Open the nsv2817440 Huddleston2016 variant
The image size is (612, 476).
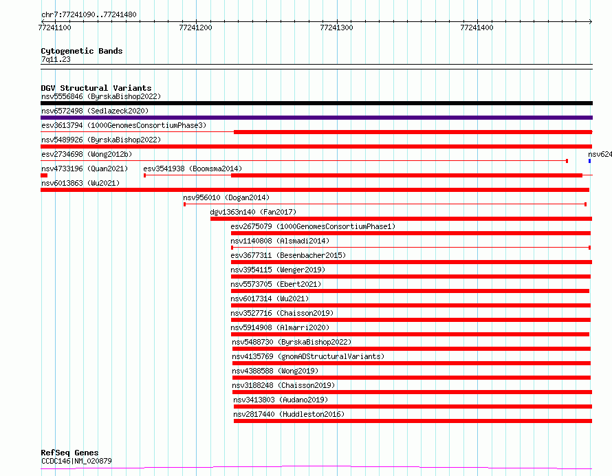point(289,414)
